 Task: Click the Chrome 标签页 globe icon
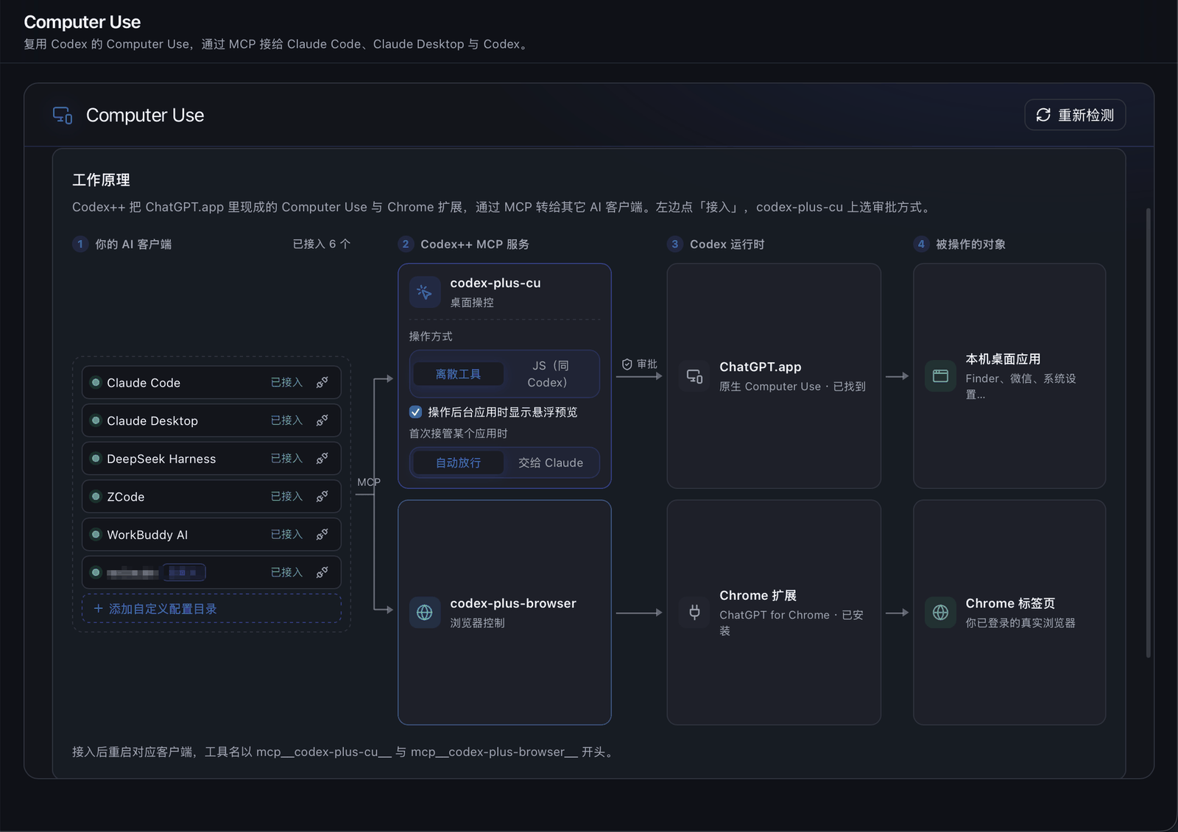click(x=940, y=613)
